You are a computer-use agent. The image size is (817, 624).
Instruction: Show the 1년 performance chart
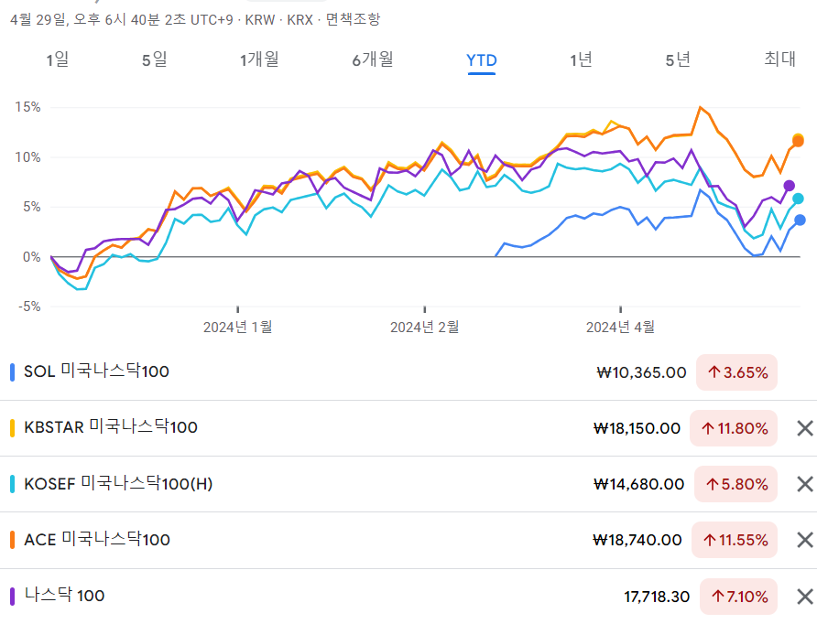(580, 60)
